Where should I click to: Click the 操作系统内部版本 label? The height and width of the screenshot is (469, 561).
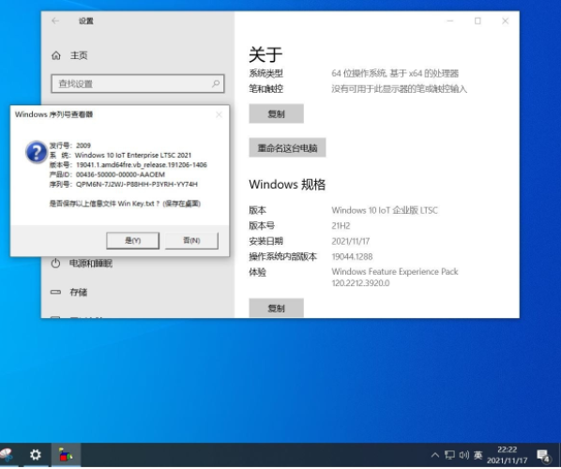tap(283, 257)
